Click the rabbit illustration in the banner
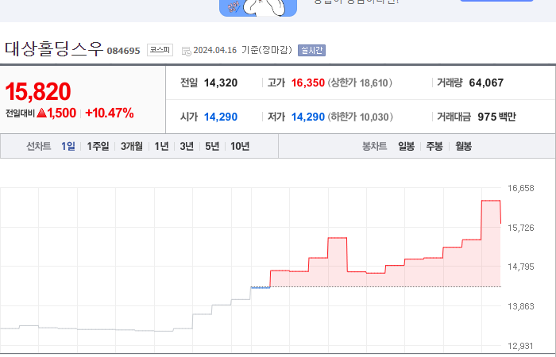This screenshot has width=556, height=357. point(264,7)
